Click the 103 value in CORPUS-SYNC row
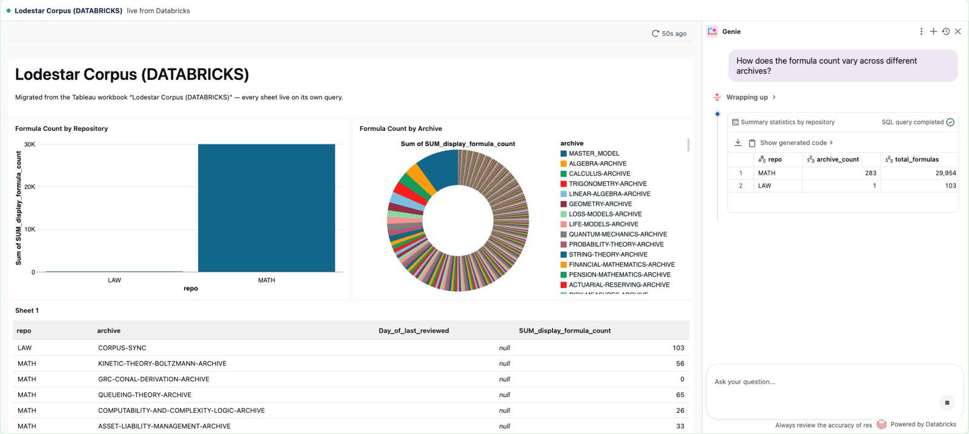The width and height of the screenshot is (969, 434). coord(678,348)
